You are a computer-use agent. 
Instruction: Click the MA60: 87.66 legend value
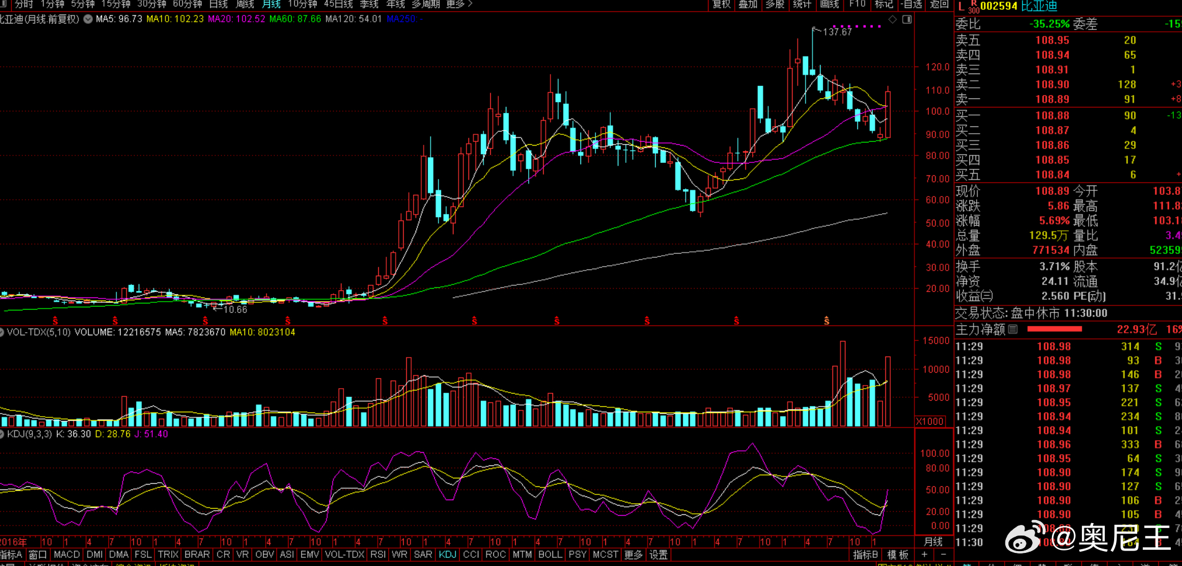tap(295, 19)
